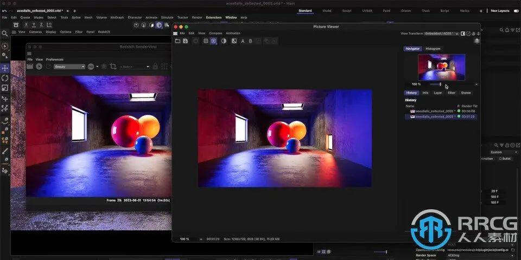Screen dimensions: 521x260
Task: Click the search magnifier in left toolbar
Action: point(5,34)
